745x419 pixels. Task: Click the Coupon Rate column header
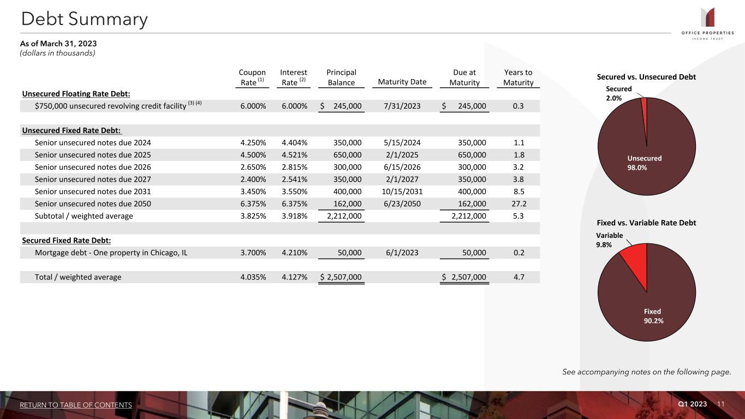click(252, 77)
